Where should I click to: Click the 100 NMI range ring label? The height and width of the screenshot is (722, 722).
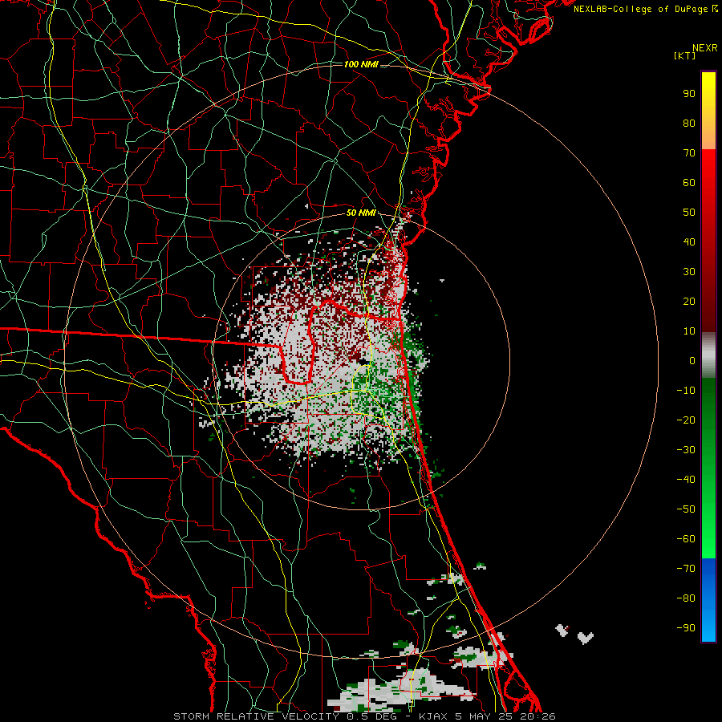(361, 64)
